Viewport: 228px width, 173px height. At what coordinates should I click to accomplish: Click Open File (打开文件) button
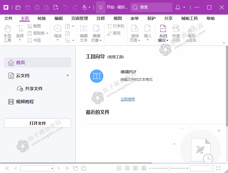coord(38,123)
